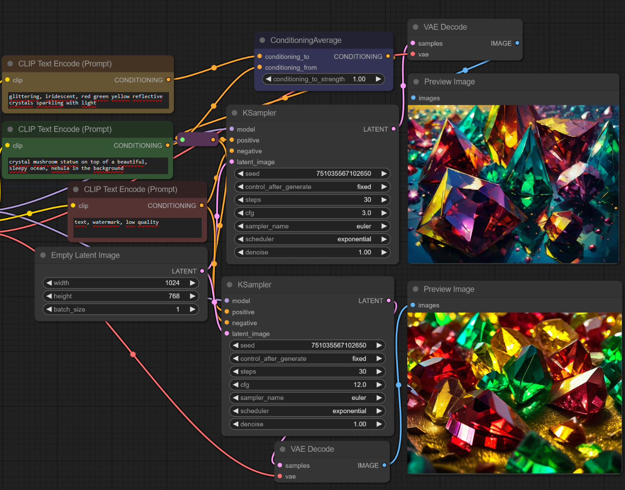The image size is (625, 490).
Task: Click the images input port on lower Preview Image
Action: tap(413, 305)
